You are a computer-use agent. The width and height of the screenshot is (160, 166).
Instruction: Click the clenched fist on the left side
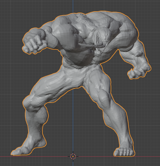pos(33,44)
